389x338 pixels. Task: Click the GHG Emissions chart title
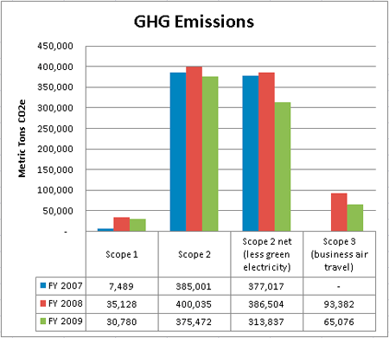[x=194, y=22]
